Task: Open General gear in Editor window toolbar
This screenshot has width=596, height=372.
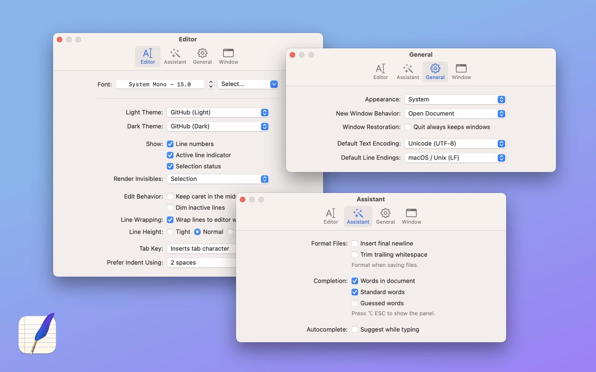Action: (x=202, y=56)
